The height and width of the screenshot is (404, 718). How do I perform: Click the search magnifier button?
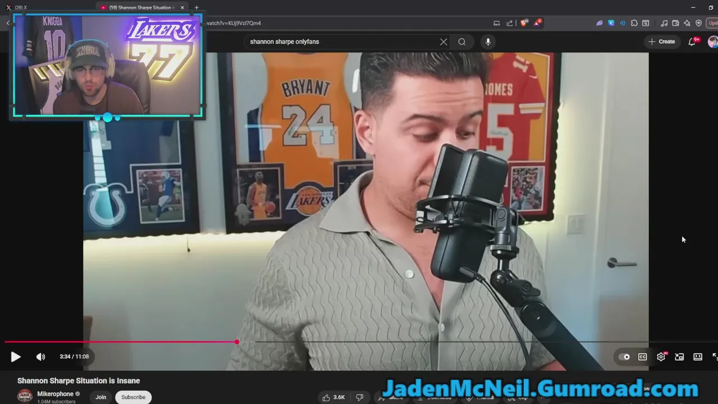pos(462,42)
